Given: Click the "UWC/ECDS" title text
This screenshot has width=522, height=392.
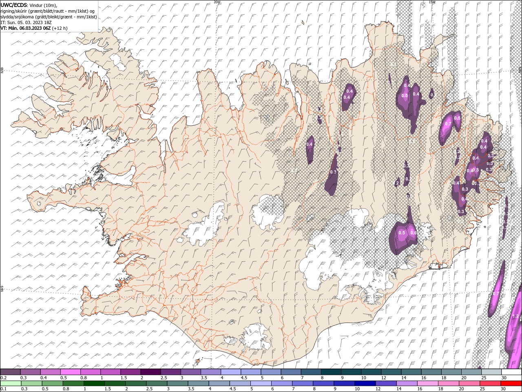Looking at the screenshot, I should (14, 5).
